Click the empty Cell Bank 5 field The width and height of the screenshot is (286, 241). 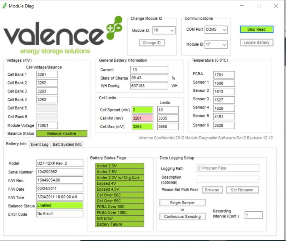pos(47,108)
